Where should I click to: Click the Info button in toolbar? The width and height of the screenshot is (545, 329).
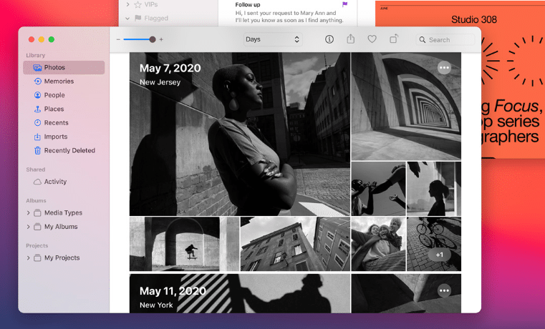click(329, 39)
